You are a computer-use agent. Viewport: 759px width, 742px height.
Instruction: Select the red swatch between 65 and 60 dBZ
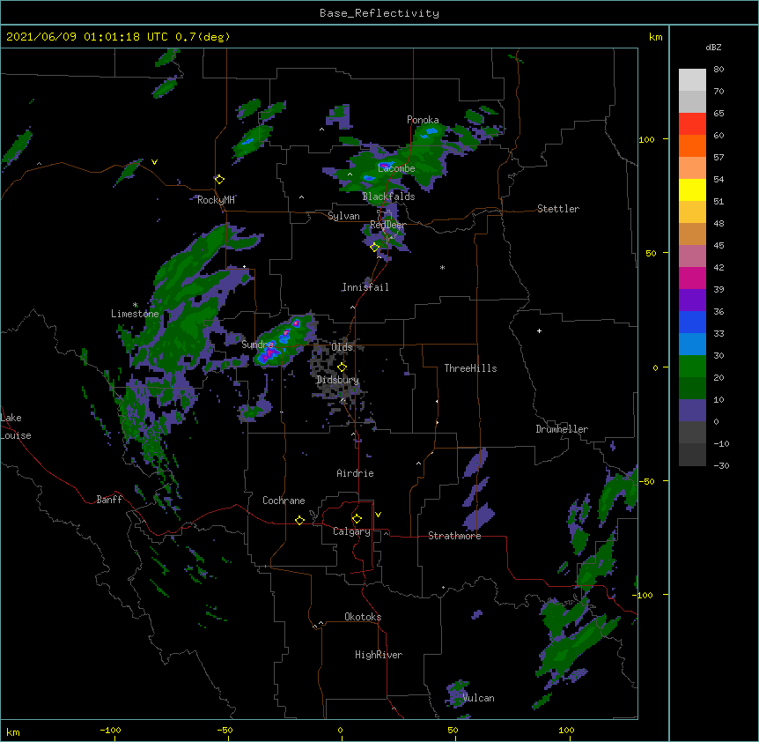coord(692,124)
